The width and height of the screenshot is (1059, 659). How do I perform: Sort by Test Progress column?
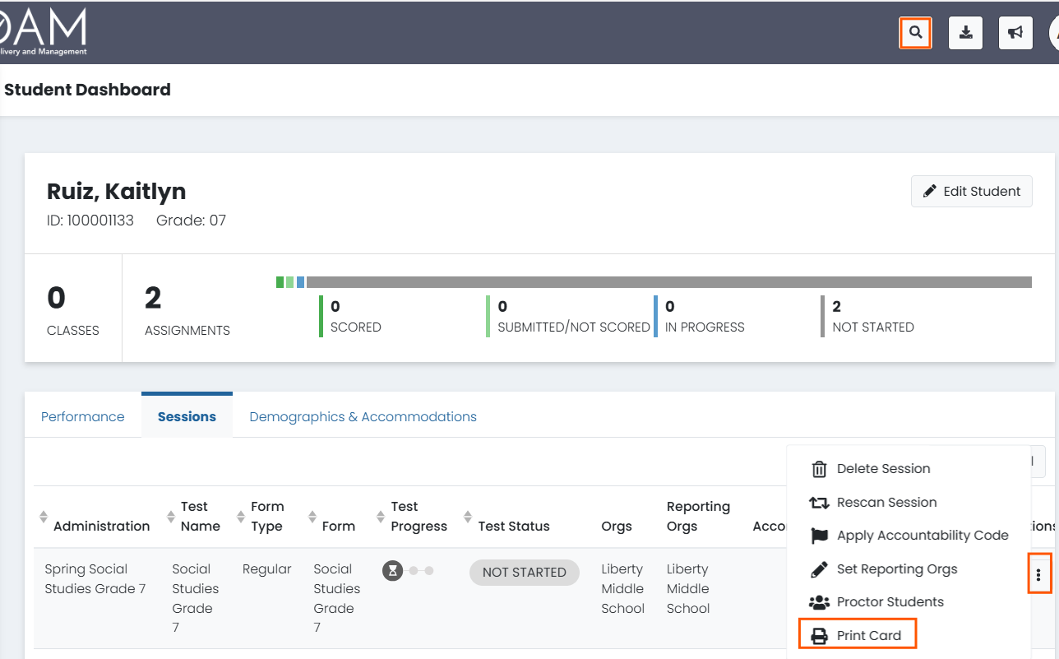click(381, 517)
